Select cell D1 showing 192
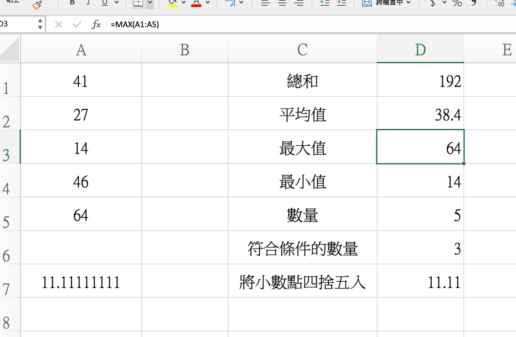Image resolution: width=516 pixels, height=337 pixels. (421, 80)
